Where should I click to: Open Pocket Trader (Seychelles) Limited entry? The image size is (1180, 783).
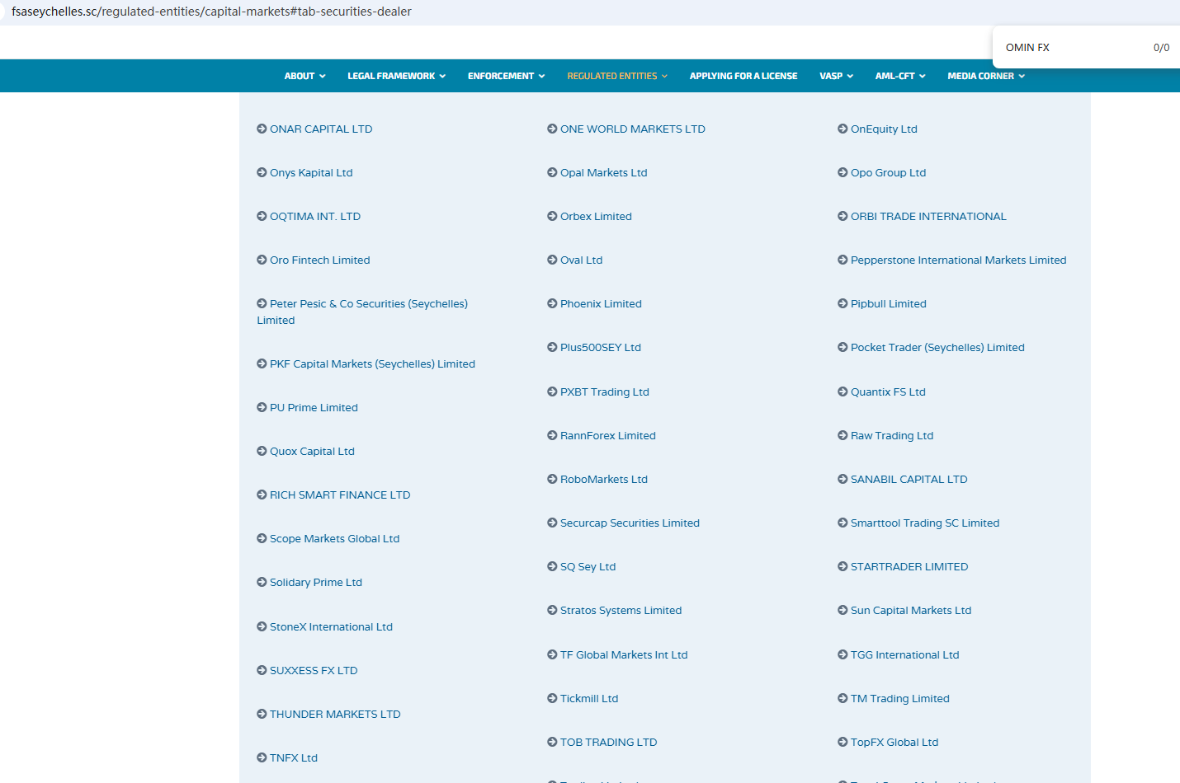point(937,347)
